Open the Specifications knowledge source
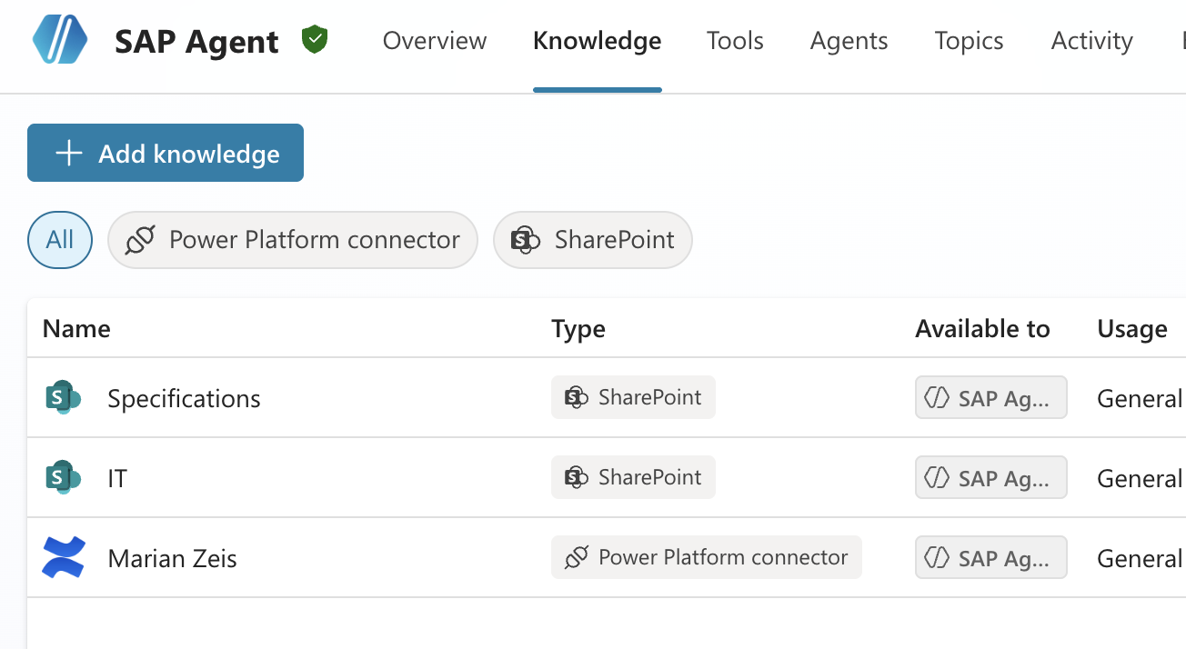The height and width of the screenshot is (649, 1186). [184, 398]
